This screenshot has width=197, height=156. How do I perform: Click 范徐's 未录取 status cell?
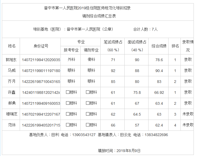[x=188, y=125]
